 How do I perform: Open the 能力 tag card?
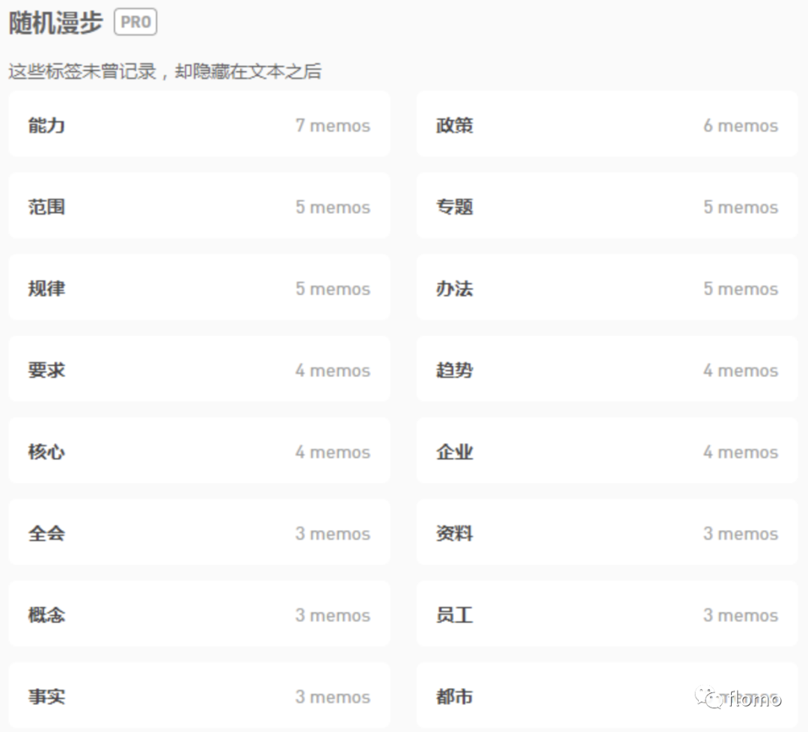coord(199,124)
